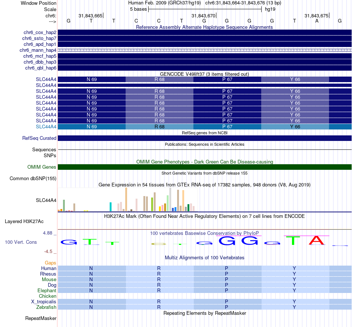Select the chr6_dbb_hap3 label
The height and width of the screenshot is (327, 352).
point(40,62)
